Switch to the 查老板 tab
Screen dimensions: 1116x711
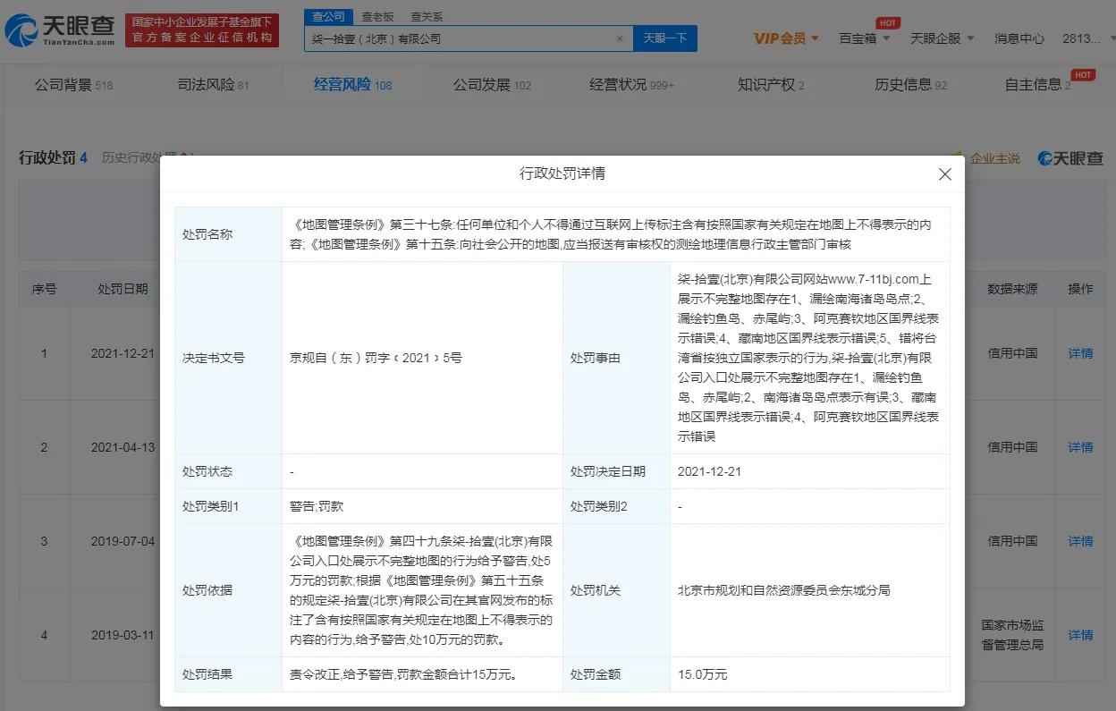tap(377, 15)
